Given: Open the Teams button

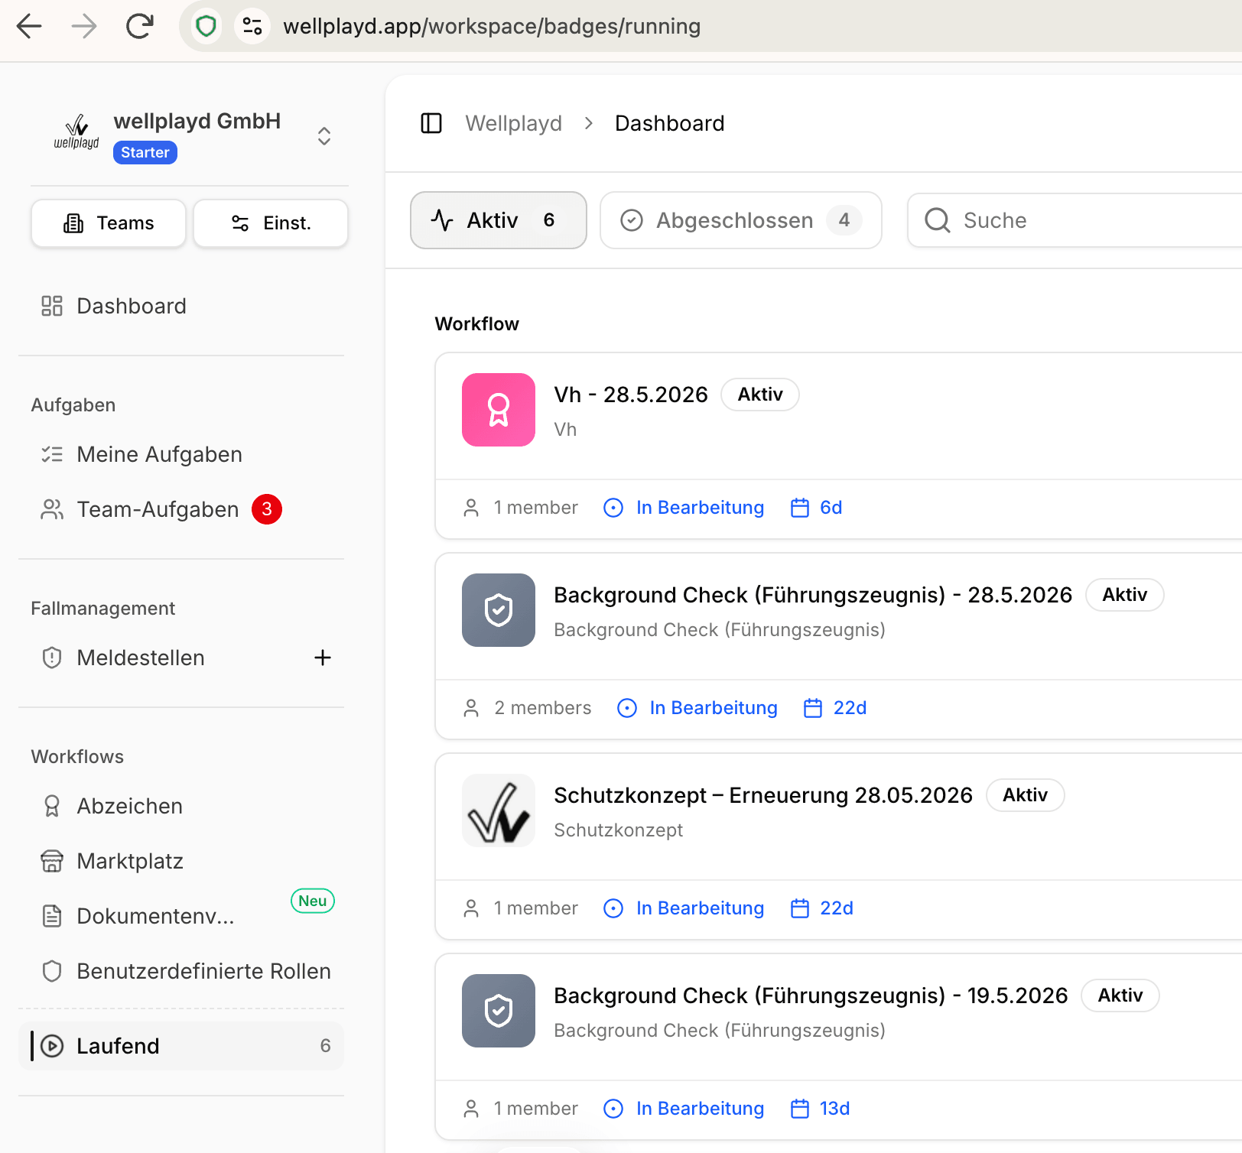Looking at the screenshot, I should click(x=109, y=223).
